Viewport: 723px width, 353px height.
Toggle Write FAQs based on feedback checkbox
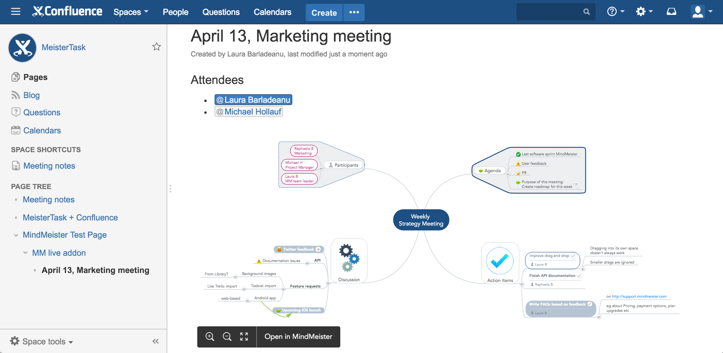pos(590,304)
